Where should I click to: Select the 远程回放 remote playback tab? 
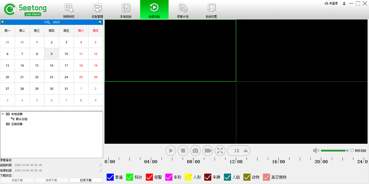click(154, 10)
